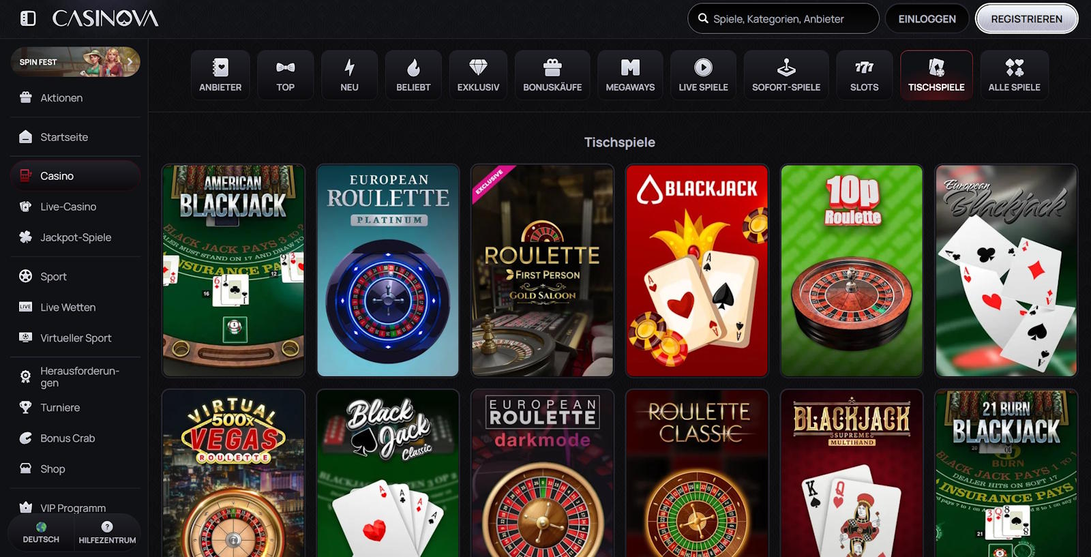Image resolution: width=1091 pixels, height=557 pixels.
Task: Open the Spin Fest promotion banner
Action: tap(75, 62)
